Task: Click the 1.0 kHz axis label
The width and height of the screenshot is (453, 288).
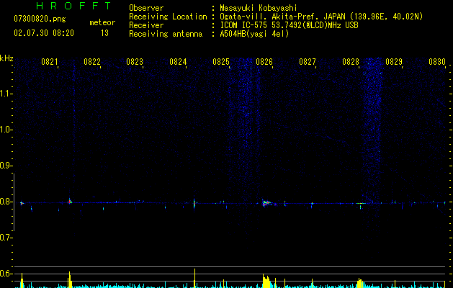Action: tap(6, 130)
